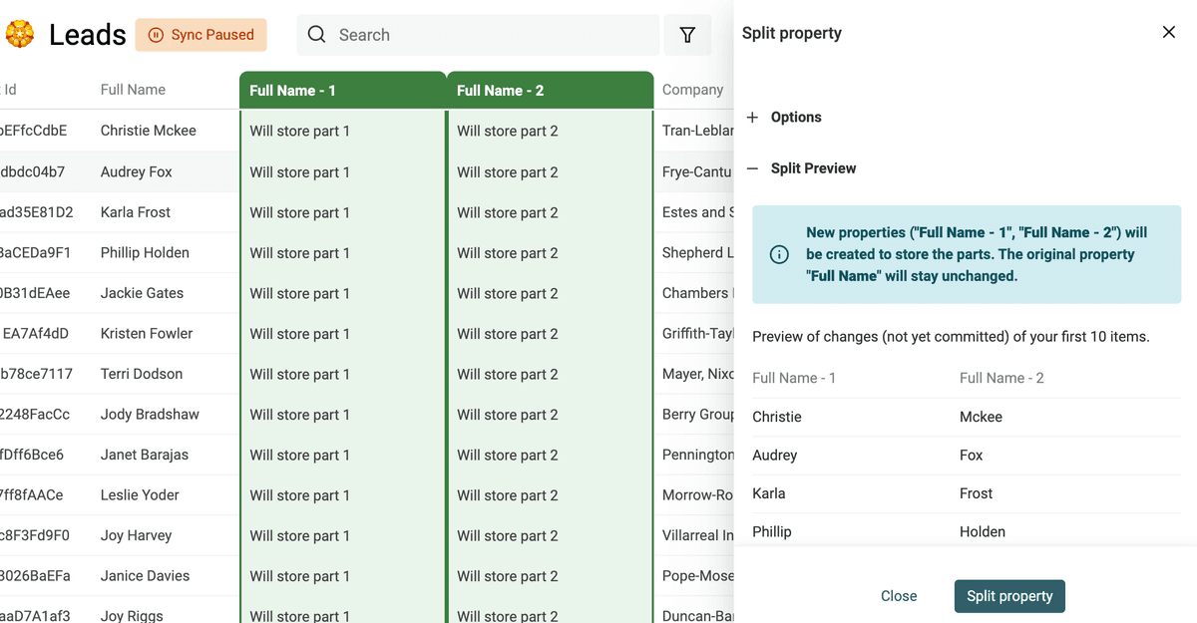Click the Frye-Cantu company cell
This screenshot has height=623, width=1197.
(x=697, y=171)
